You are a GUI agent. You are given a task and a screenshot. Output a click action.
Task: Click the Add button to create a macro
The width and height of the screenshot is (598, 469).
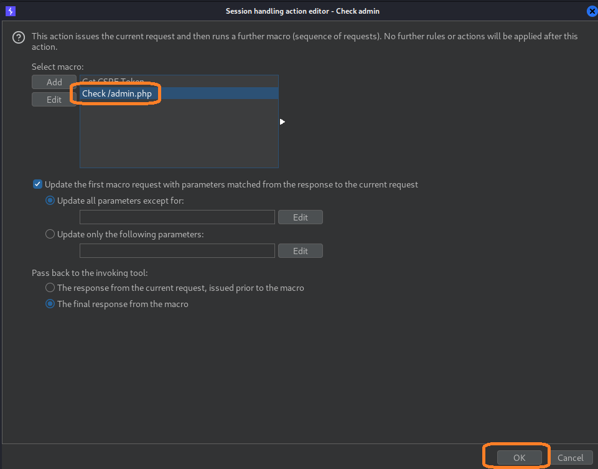point(54,82)
